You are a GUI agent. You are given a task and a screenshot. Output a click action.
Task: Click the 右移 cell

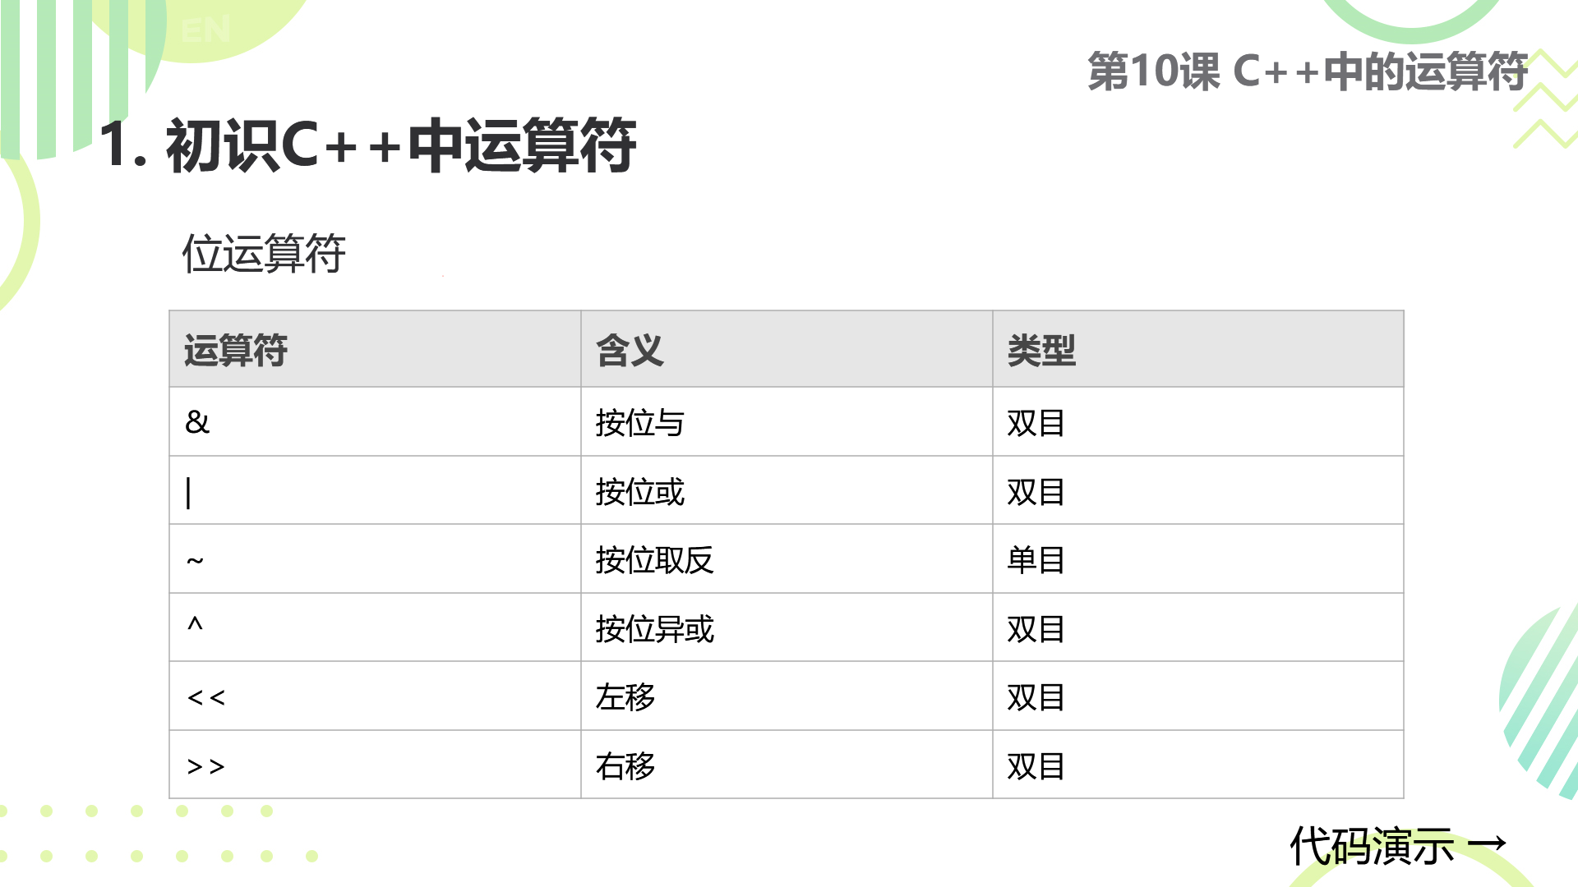point(787,765)
